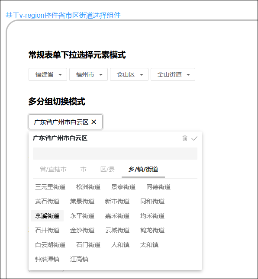Select 永平街道
Viewport: 258px width, 279px height.
click(x=82, y=216)
